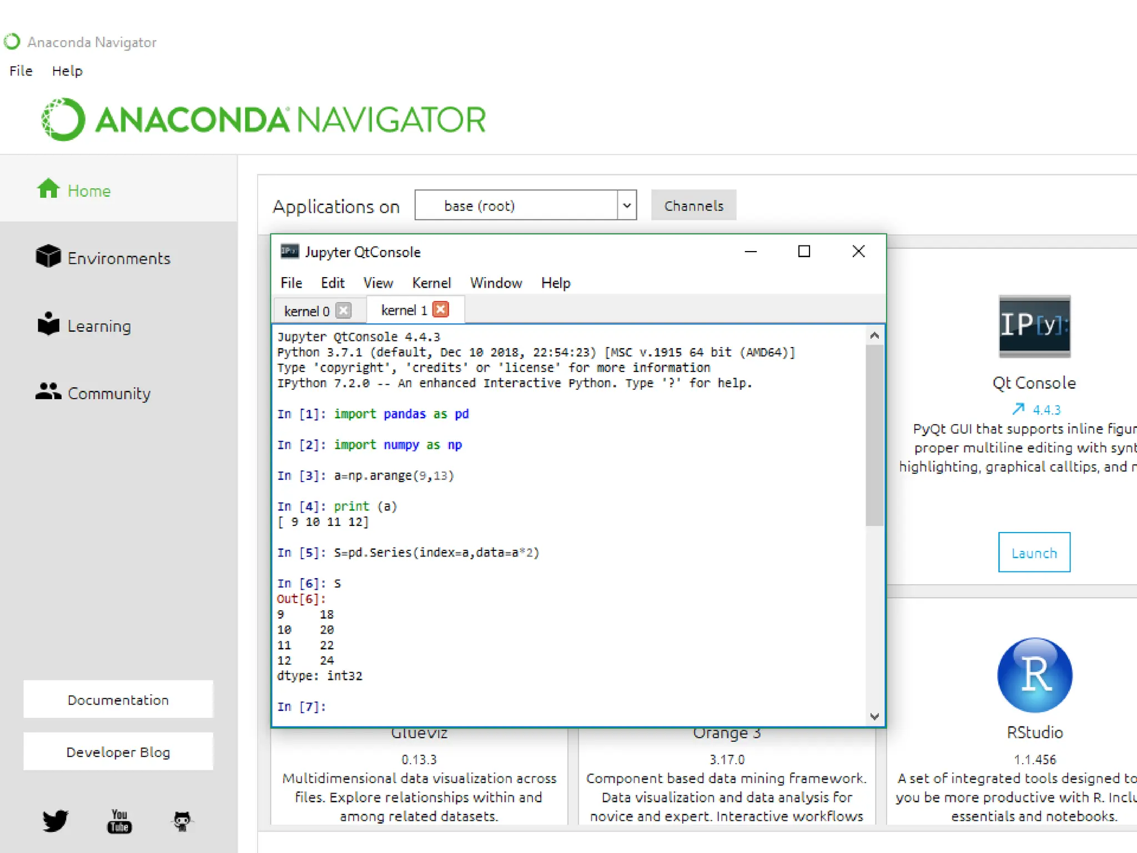The width and height of the screenshot is (1137, 853).
Task: Open the Anaconda Navigator File menu
Action: click(21, 71)
